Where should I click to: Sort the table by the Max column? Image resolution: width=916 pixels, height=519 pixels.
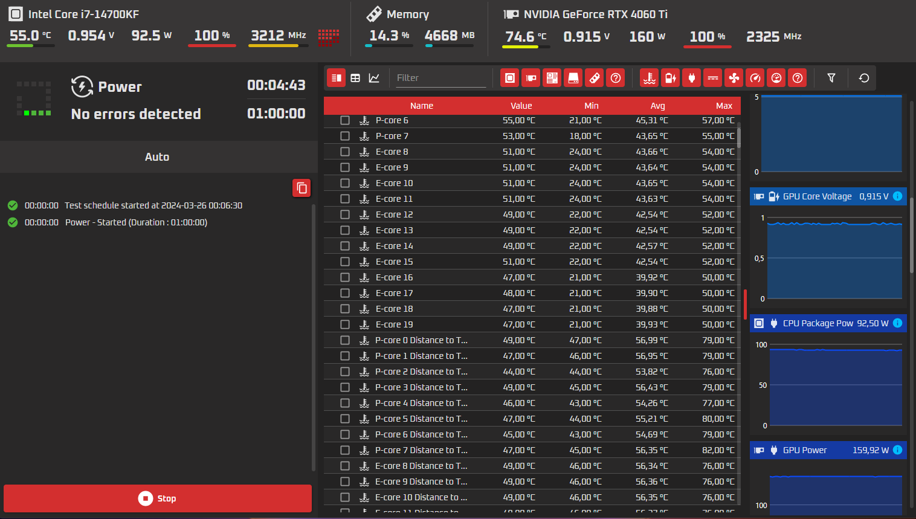(x=724, y=106)
